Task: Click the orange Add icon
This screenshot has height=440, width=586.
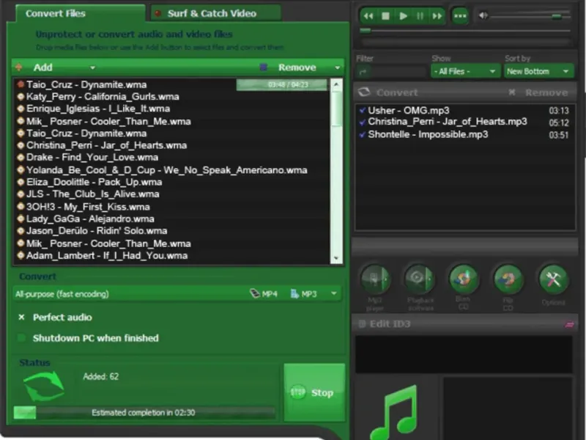Action: (19, 67)
